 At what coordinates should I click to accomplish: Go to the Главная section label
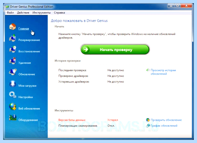coord(24,29)
